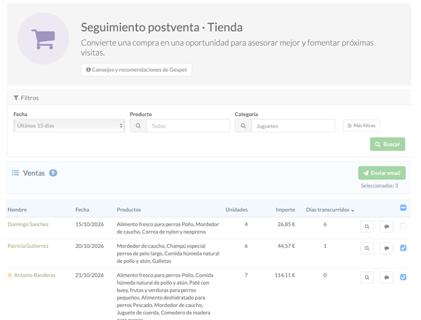The height and width of the screenshot is (320, 421).
Task: Click the Ventas count badge 9
Action: pos(53,173)
